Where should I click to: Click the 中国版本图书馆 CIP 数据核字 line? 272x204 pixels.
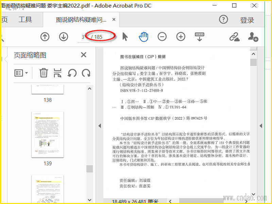click(164, 118)
